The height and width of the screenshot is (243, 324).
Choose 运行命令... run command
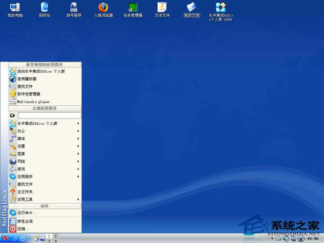coord(45,213)
